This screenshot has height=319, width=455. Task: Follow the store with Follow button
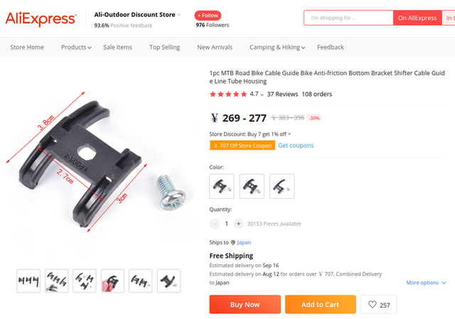[208, 16]
